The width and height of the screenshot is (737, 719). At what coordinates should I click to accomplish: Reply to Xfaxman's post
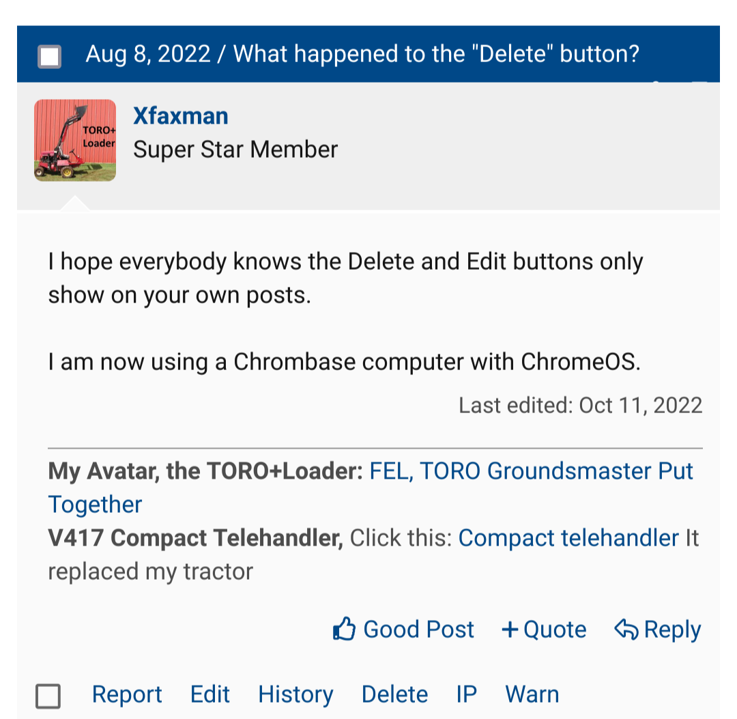coord(658,629)
